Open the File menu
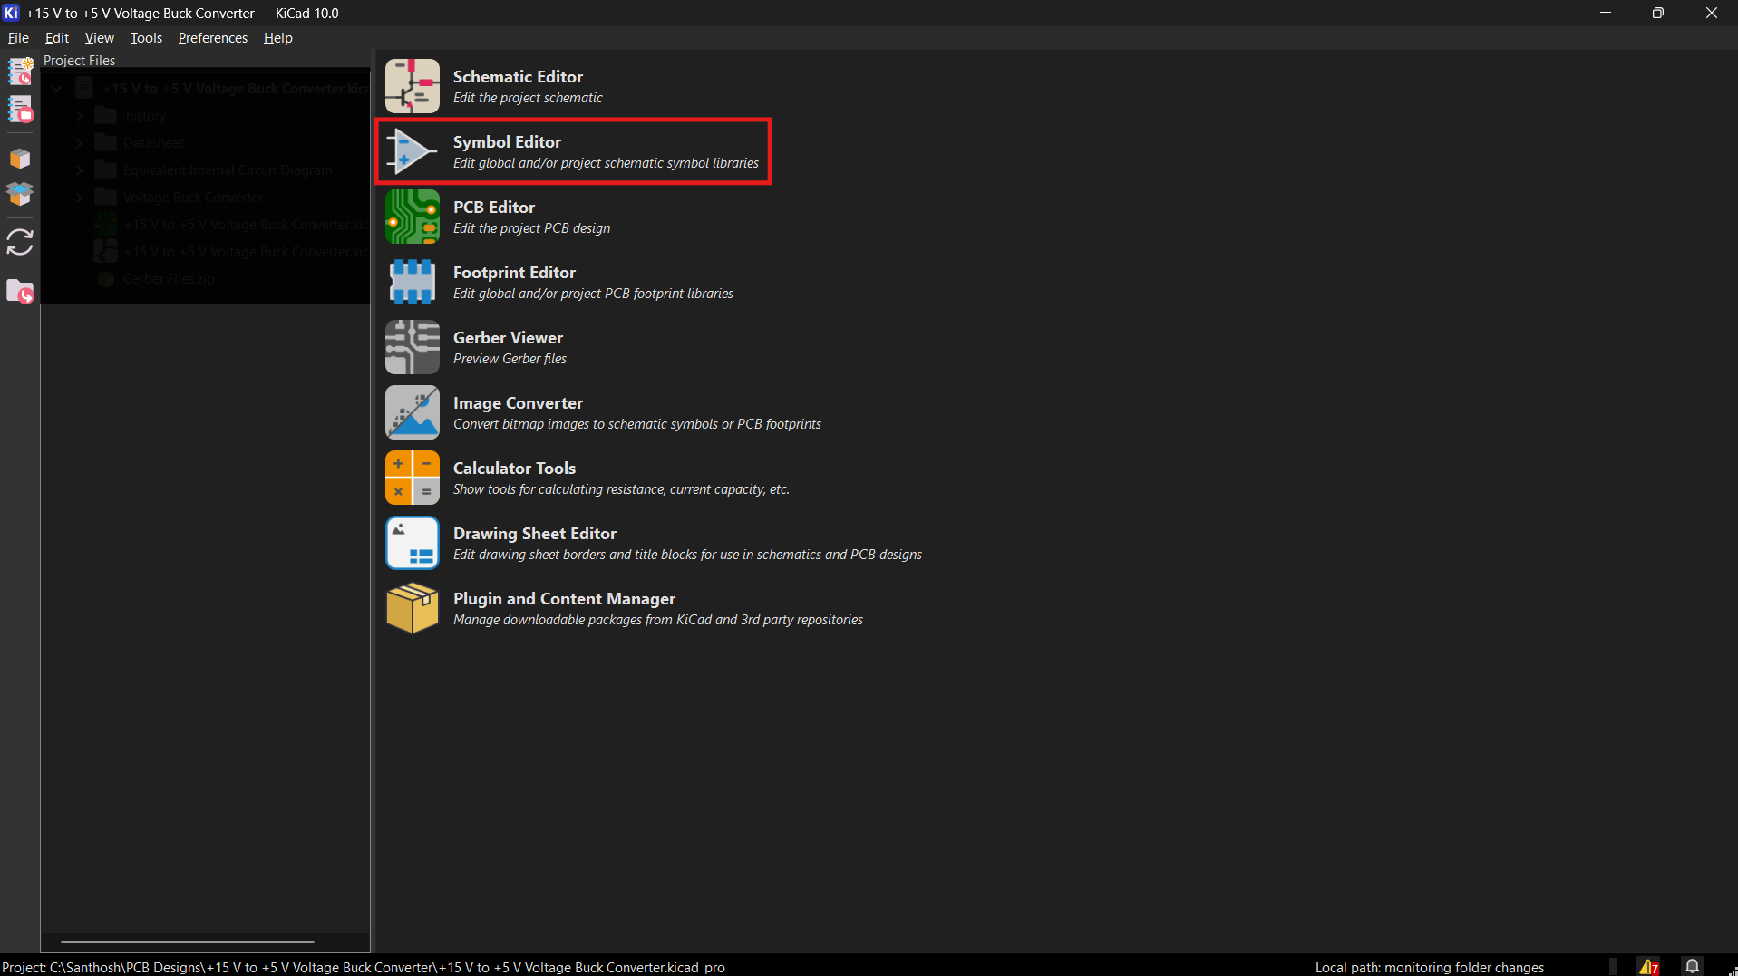 [x=18, y=38]
